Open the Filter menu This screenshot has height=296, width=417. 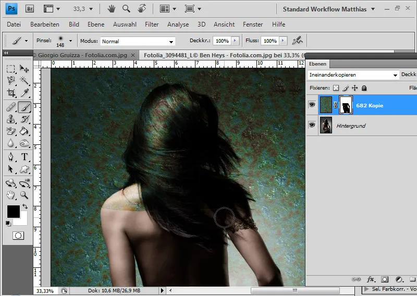click(152, 24)
